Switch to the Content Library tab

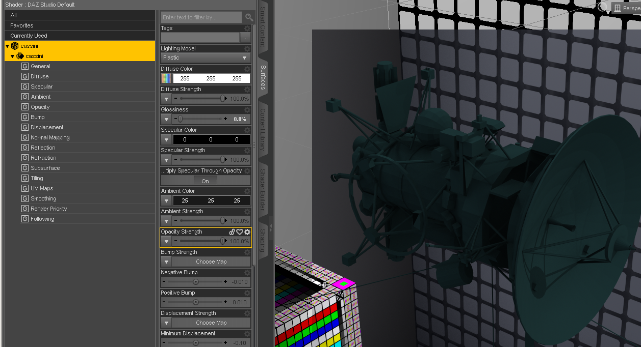263,129
